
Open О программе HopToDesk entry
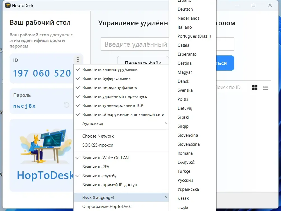pyautogui.click(x=121, y=206)
